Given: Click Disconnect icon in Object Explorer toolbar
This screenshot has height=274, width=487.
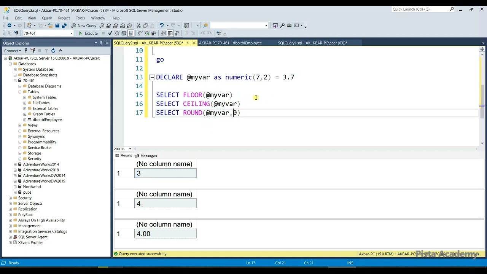Looking at the screenshot, I should (33, 51).
